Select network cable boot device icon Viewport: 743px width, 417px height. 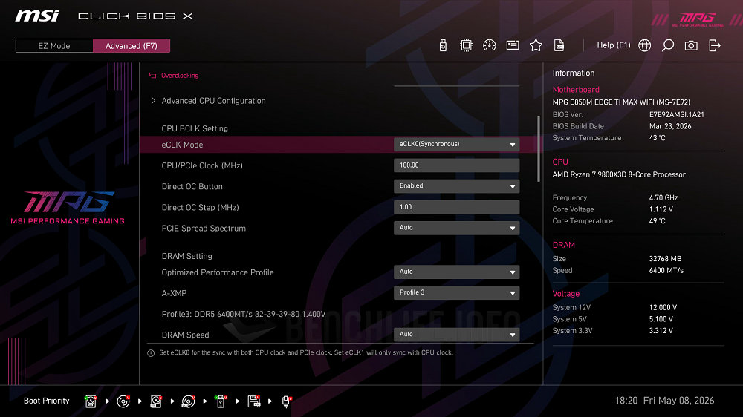286,401
